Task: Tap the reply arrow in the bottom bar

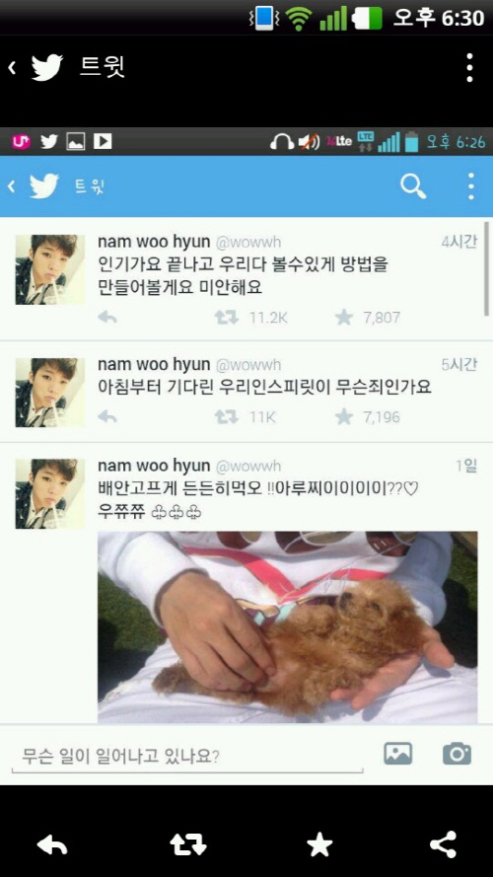Action: tap(52, 845)
